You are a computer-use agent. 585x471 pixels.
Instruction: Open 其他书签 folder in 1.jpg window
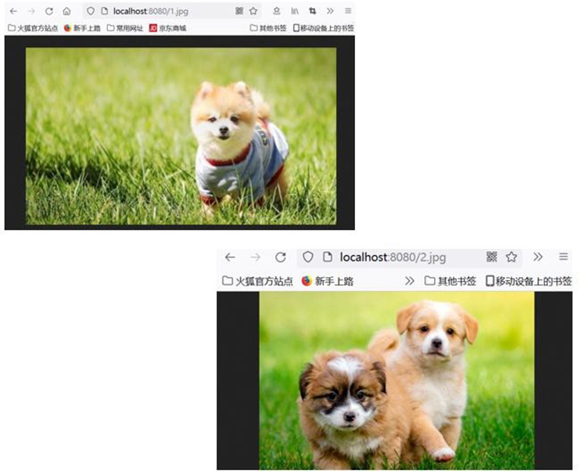pyautogui.click(x=268, y=28)
